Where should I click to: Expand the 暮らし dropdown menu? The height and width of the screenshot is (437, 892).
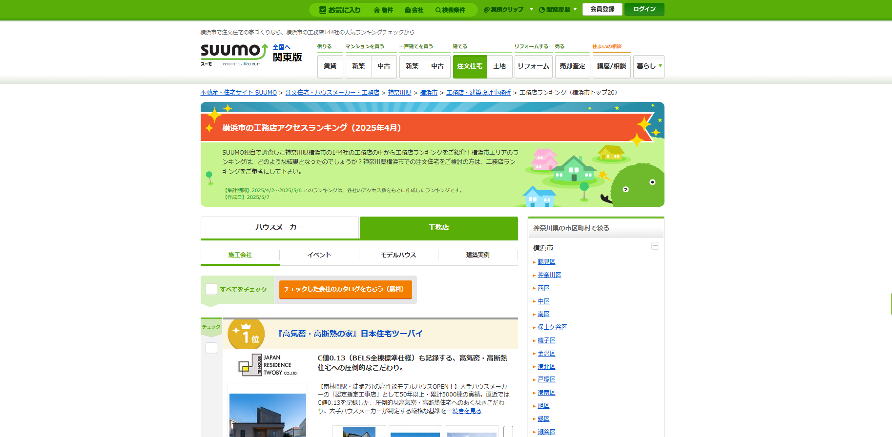coord(649,66)
